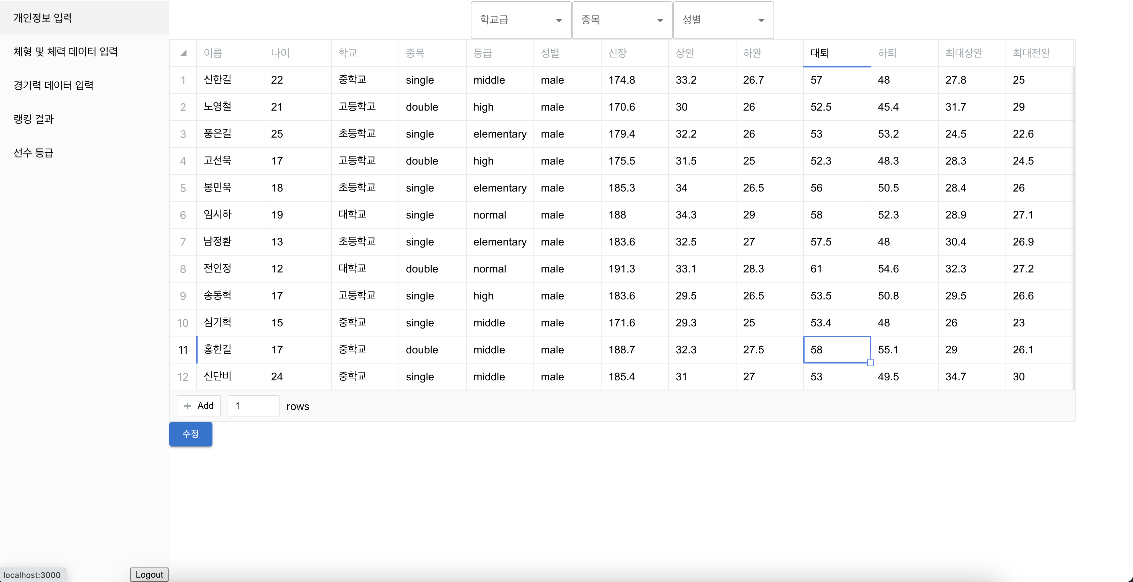Select row header number 11
The width and height of the screenshot is (1133, 582).
tap(183, 350)
